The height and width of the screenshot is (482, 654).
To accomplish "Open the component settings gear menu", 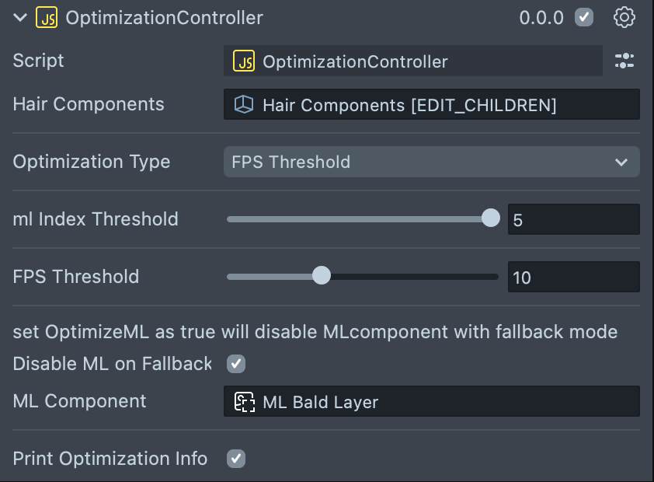I will pyautogui.click(x=624, y=17).
